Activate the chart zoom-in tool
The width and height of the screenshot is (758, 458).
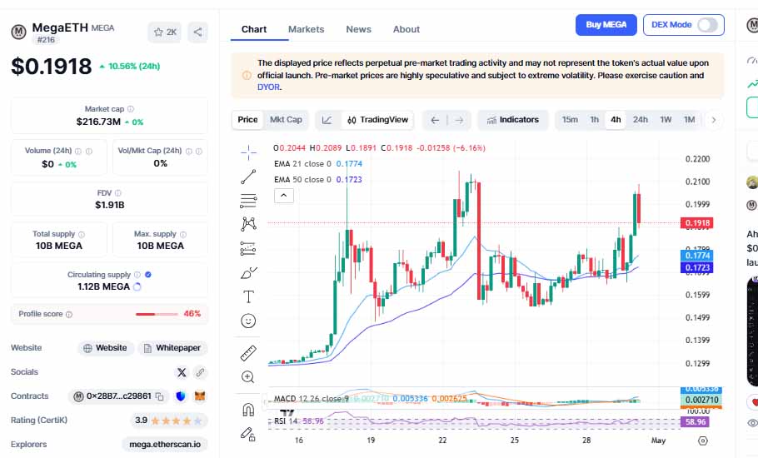(x=248, y=377)
